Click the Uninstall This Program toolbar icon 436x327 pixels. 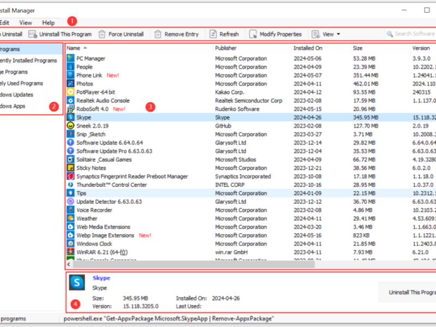click(x=33, y=34)
